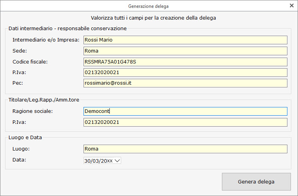Select the Sede field under Dati intermediario

pos(185,51)
